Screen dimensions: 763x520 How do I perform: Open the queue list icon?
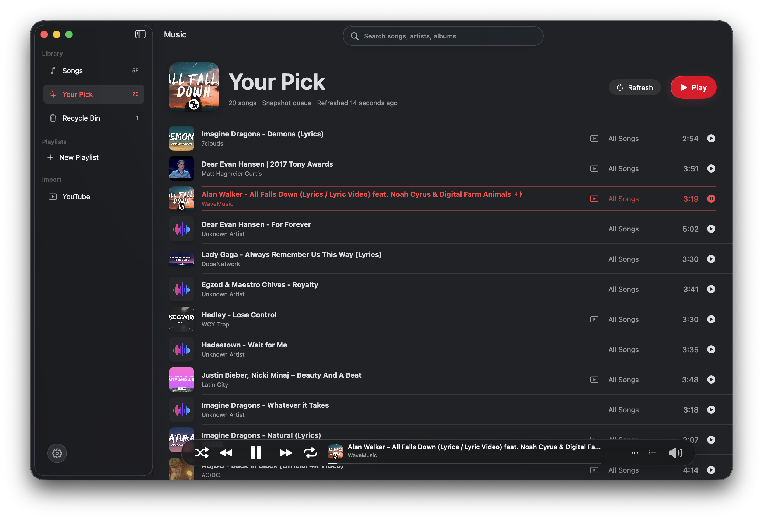coord(652,453)
